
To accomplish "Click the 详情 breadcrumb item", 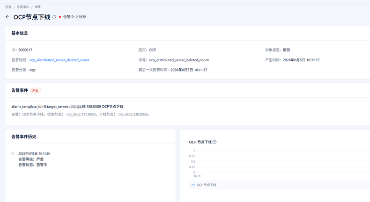I will point(38,7).
